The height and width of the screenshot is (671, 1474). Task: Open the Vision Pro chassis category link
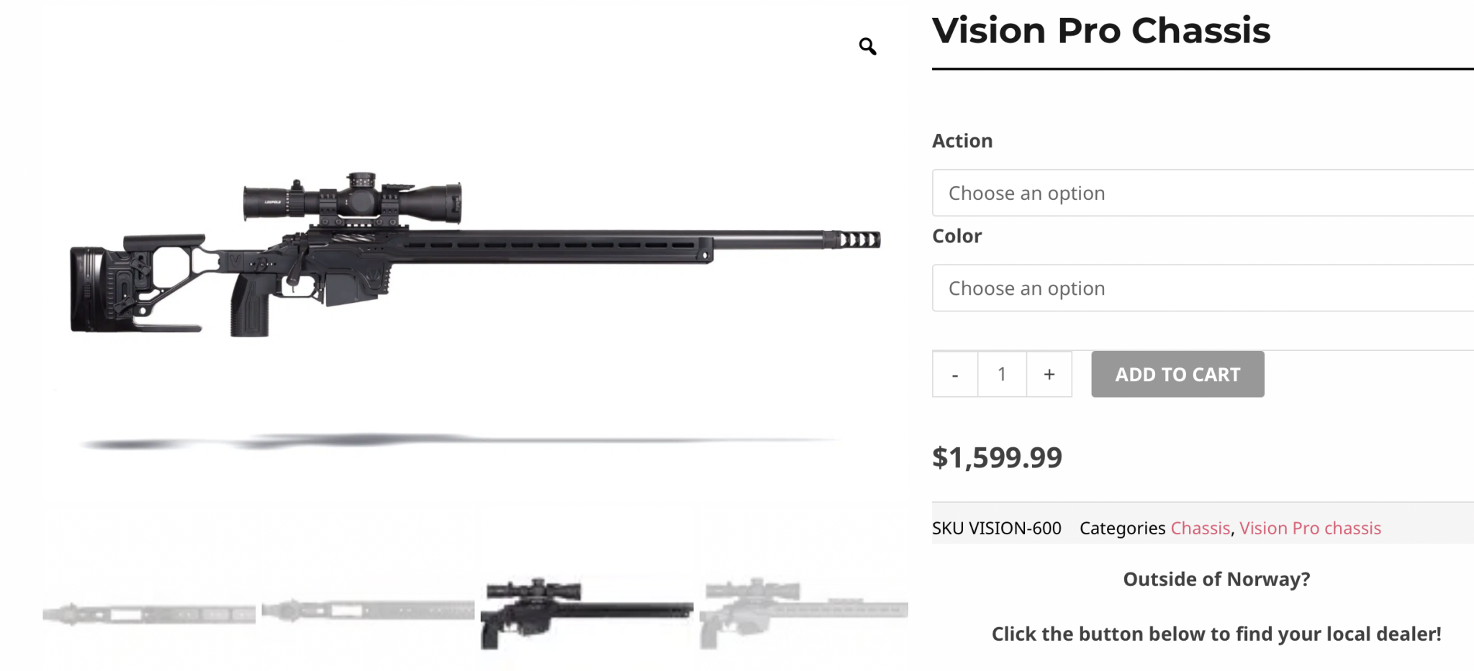click(x=1310, y=529)
